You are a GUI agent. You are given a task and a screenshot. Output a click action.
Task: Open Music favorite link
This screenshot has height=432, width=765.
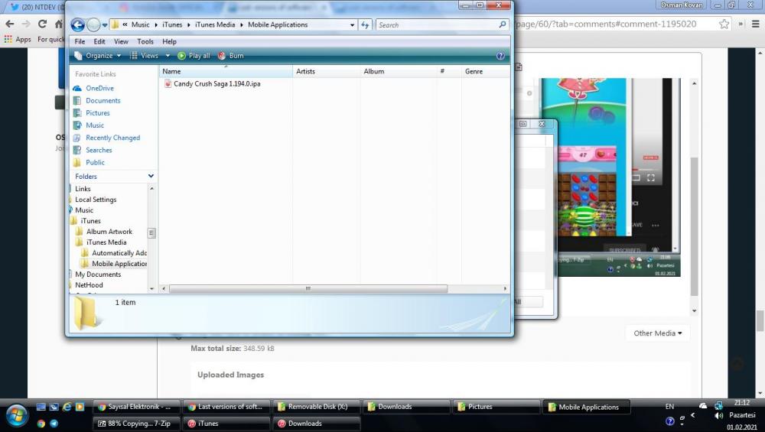(x=95, y=125)
